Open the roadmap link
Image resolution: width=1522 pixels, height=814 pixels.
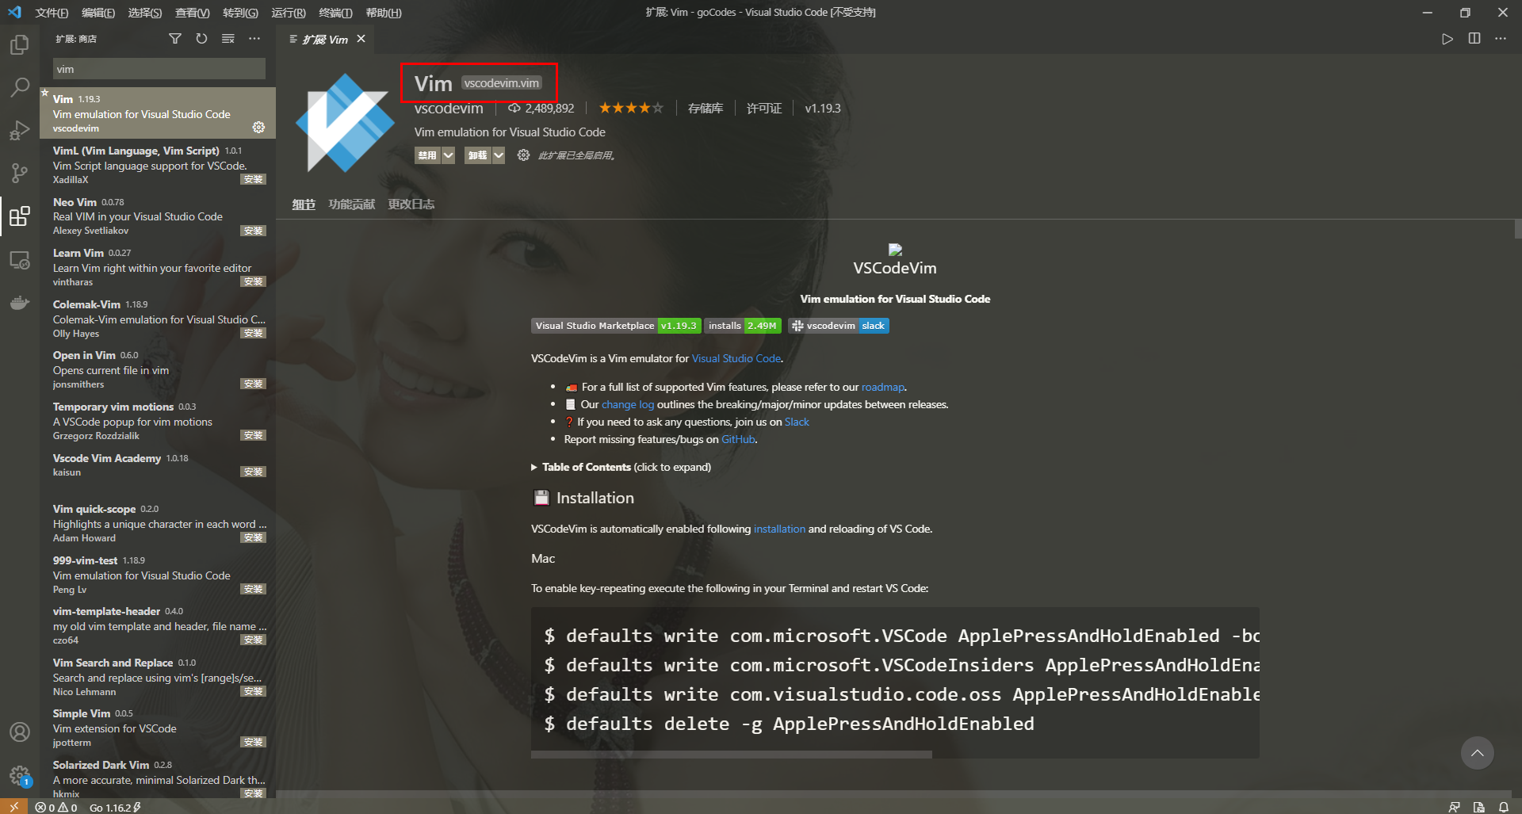(x=883, y=387)
